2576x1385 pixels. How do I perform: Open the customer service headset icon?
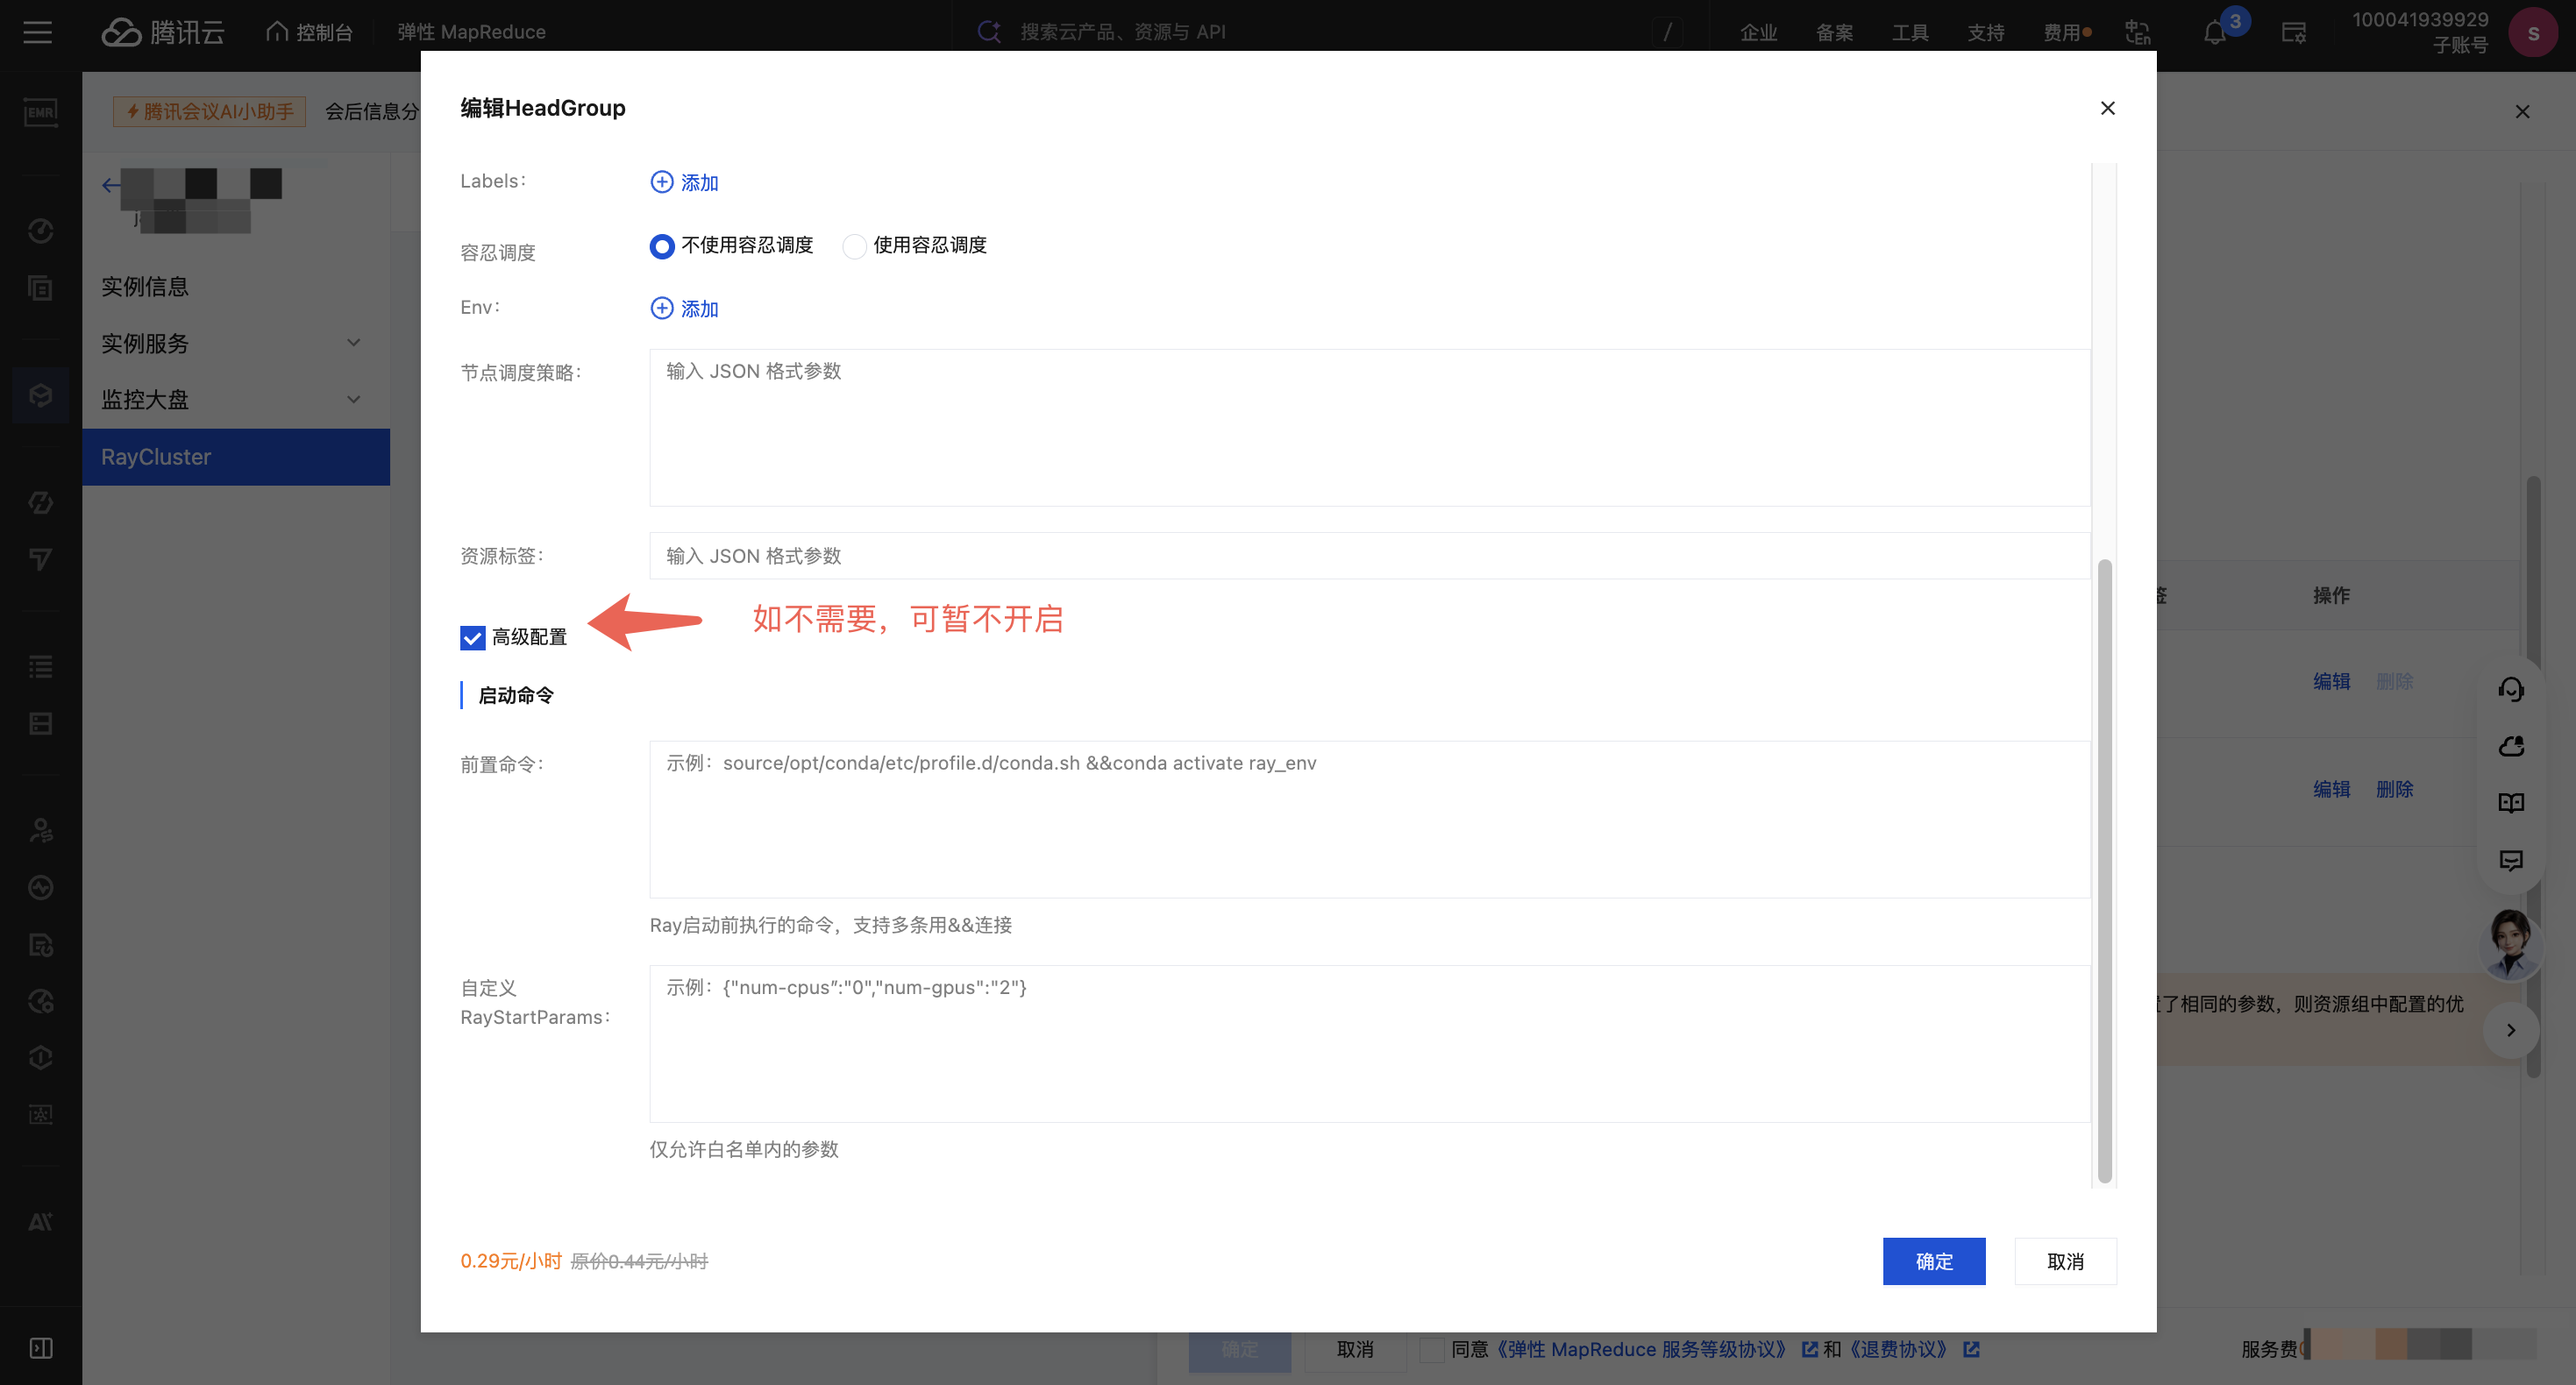pyautogui.click(x=2511, y=689)
